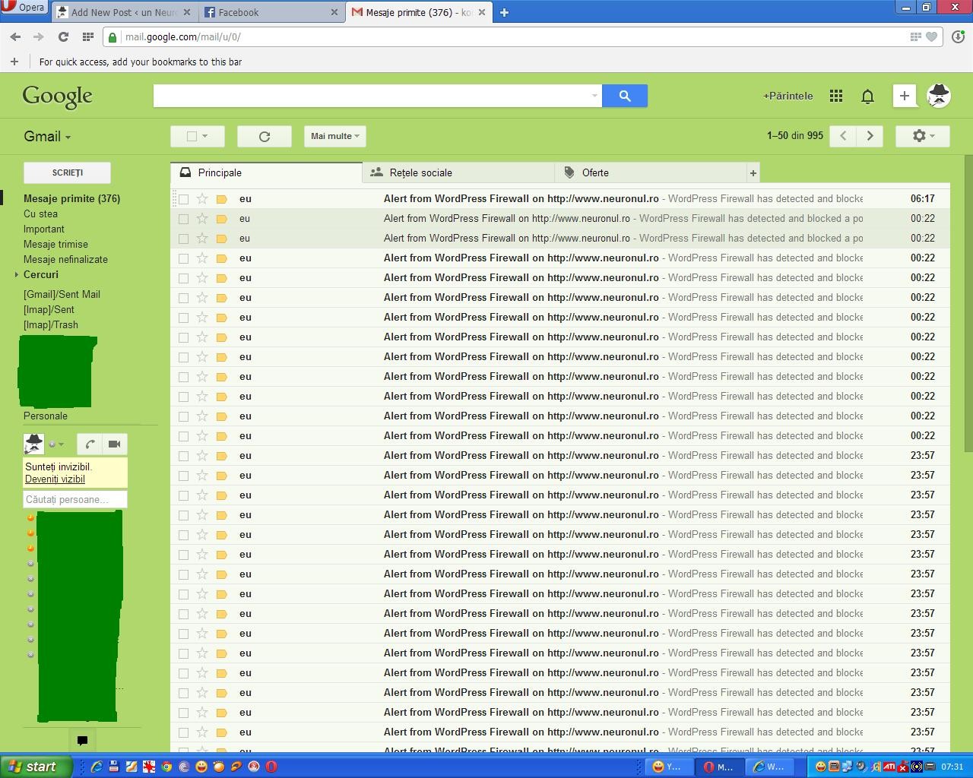Open the Personale label
Viewport: 973px width, 778px height.
click(45, 416)
